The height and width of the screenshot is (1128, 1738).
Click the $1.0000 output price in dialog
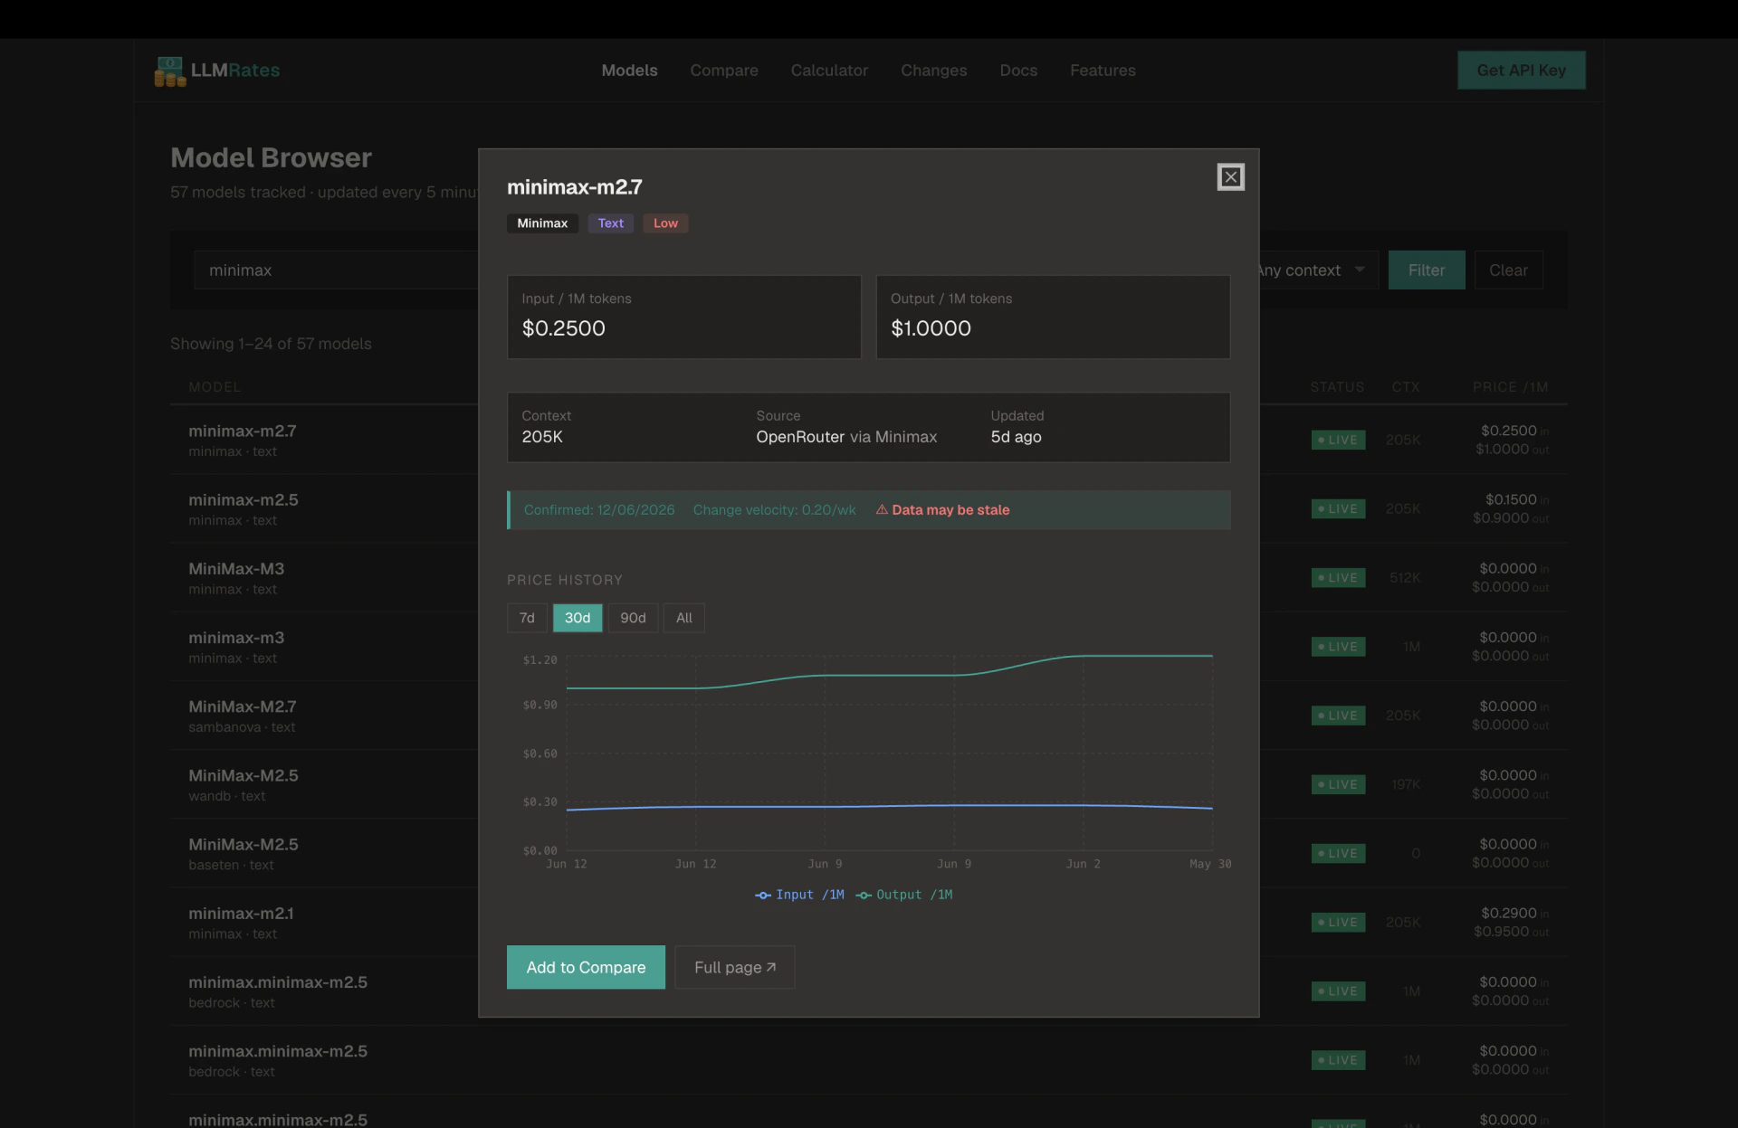pos(931,328)
